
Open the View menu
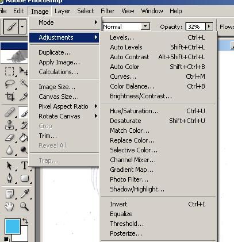coord(128,11)
